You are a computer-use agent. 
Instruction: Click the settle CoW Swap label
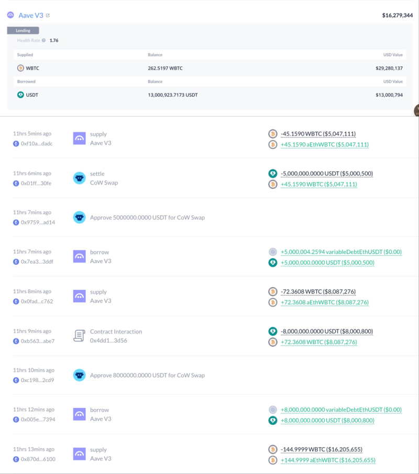coord(104,178)
